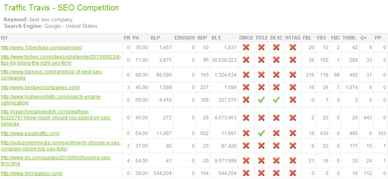The height and width of the screenshot is (179, 388).
Task: Click the FBC column header
Action: click(336, 38)
